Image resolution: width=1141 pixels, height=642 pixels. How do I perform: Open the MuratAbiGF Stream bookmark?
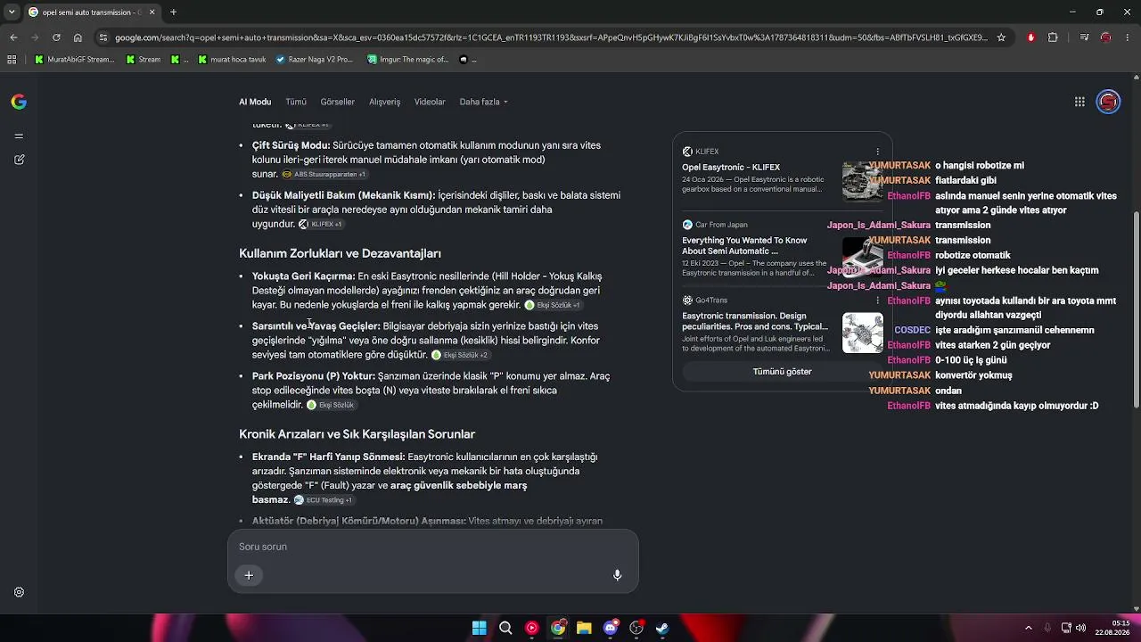[x=75, y=60]
